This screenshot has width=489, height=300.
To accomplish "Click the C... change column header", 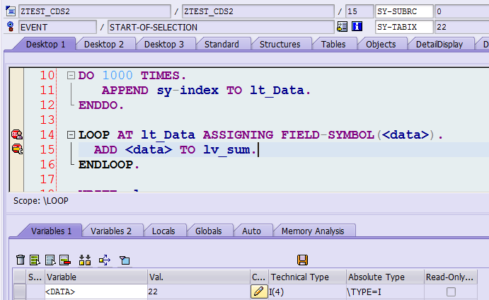I will (259, 277).
